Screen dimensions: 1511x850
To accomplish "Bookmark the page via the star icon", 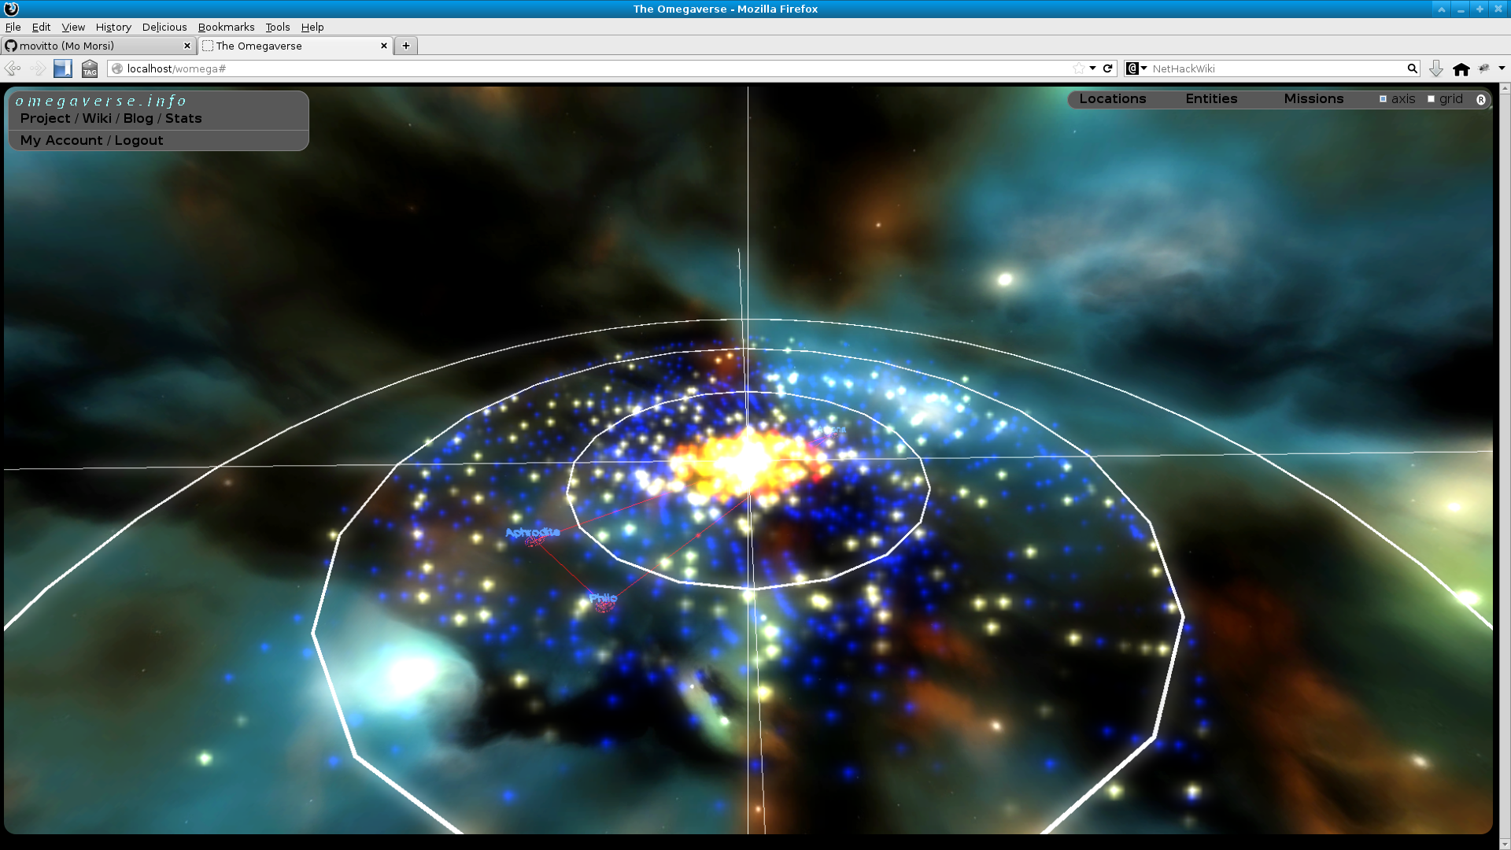I will 1079,68.
